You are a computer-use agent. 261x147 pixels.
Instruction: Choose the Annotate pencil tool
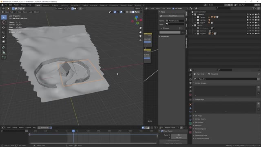click(4, 47)
